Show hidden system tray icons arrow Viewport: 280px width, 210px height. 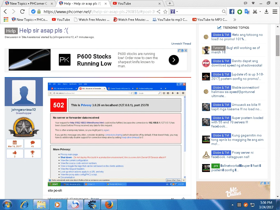(232, 205)
